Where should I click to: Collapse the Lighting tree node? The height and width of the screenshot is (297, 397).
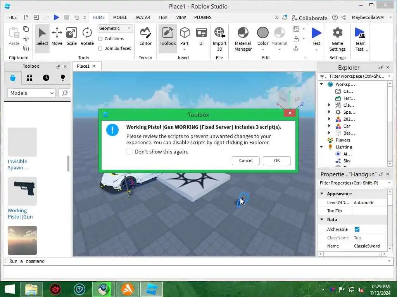point(321,147)
